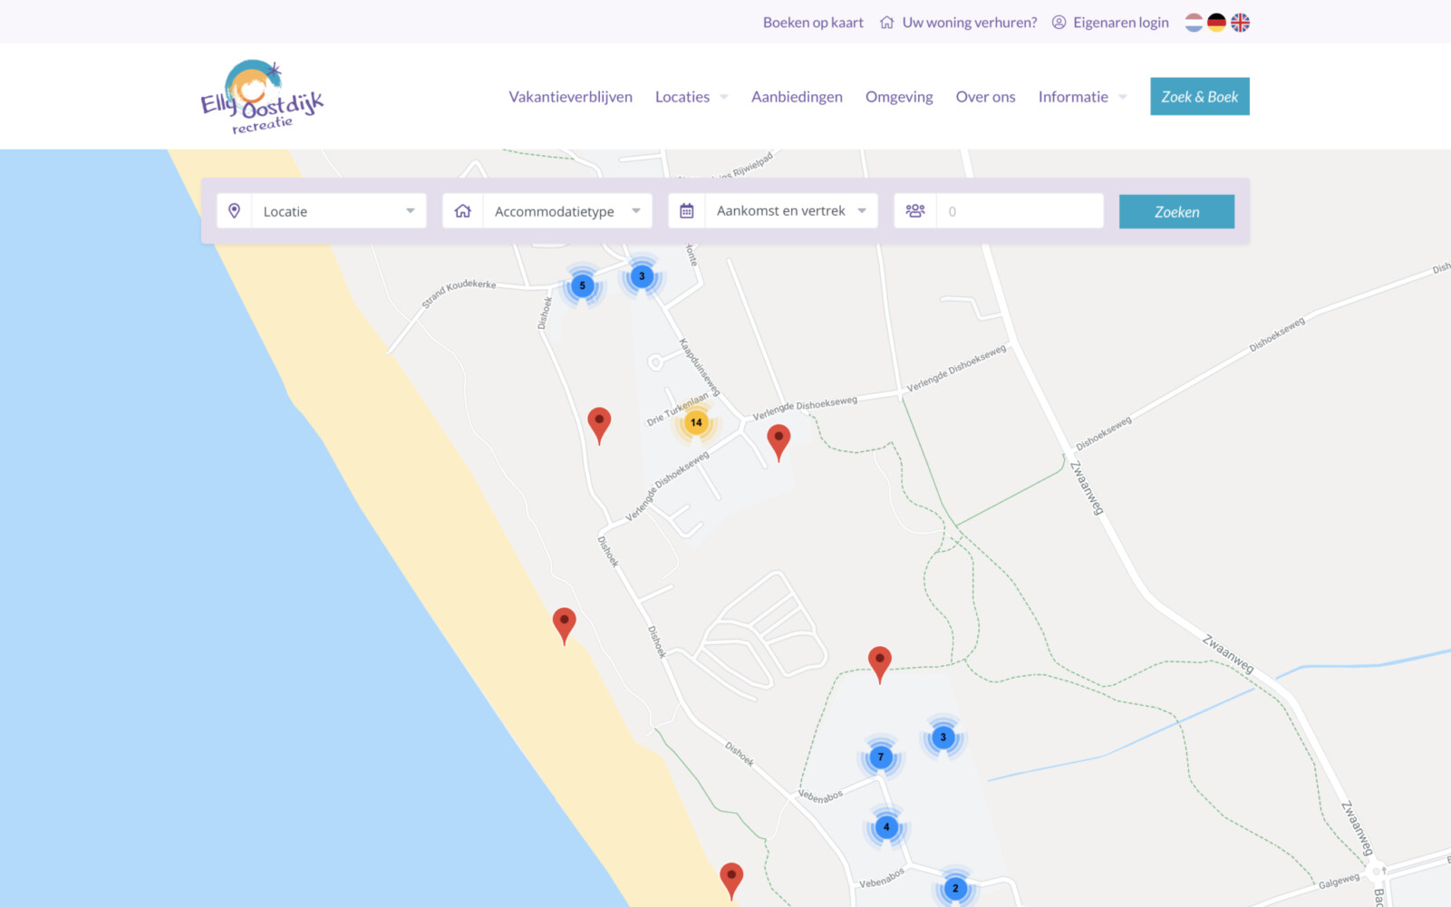Open the Eigenaren login link

coord(1120,23)
